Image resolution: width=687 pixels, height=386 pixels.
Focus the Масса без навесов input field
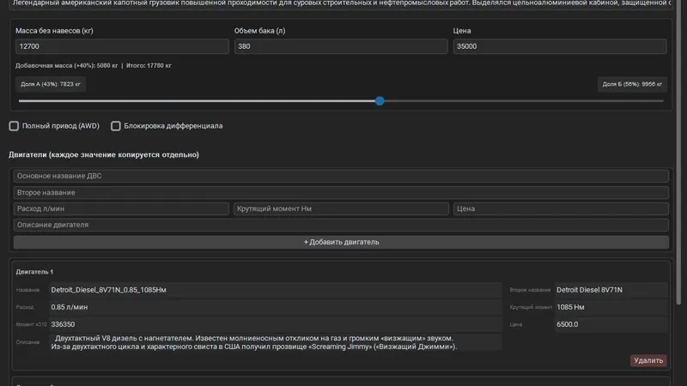click(122, 46)
